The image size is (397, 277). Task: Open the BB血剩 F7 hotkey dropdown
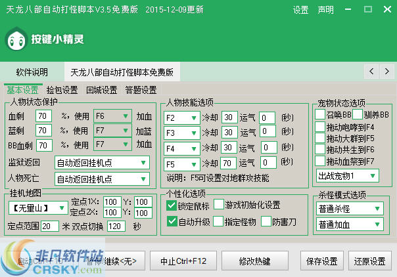point(112,144)
